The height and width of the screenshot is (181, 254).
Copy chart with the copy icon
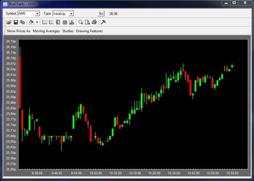[22, 22]
